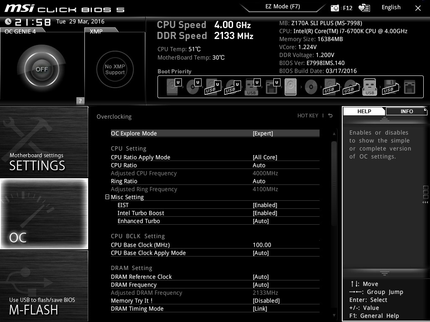Select the highlighted legacy hard disk boot icon
This screenshot has width=430, height=322.
tap(291, 87)
